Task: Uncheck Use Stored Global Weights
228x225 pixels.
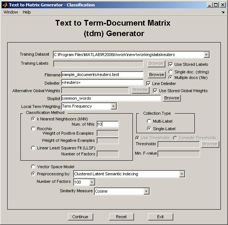Action: [x=155, y=91]
